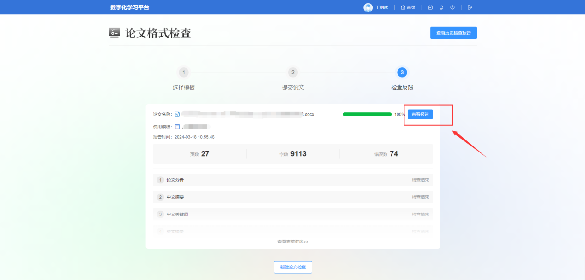The width and height of the screenshot is (585, 280).
Task: Select step 3 检查反馈 circle
Action: tap(402, 73)
